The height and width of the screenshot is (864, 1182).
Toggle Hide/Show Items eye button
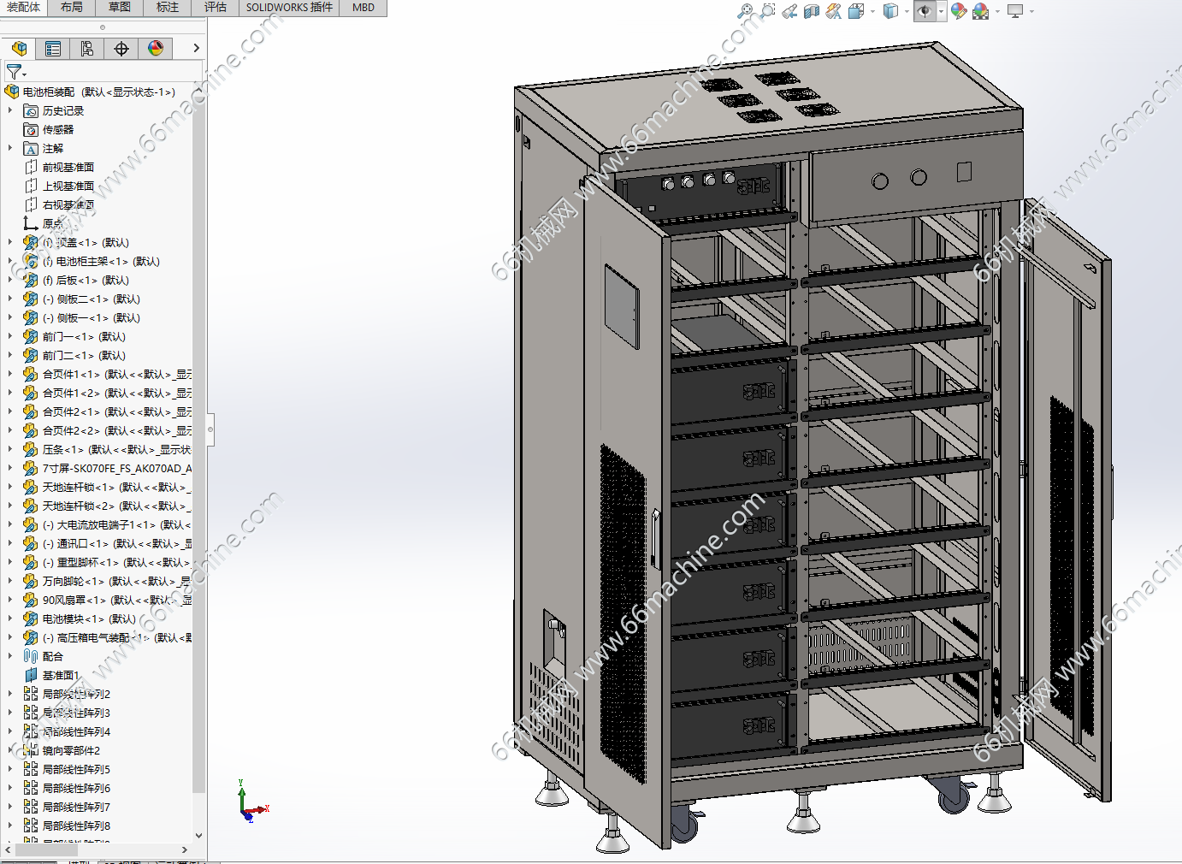[x=925, y=11]
